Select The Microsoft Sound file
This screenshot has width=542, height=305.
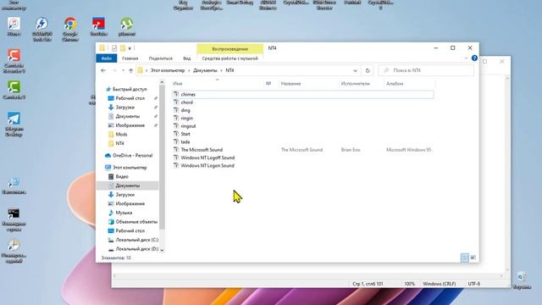tap(202, 150)
